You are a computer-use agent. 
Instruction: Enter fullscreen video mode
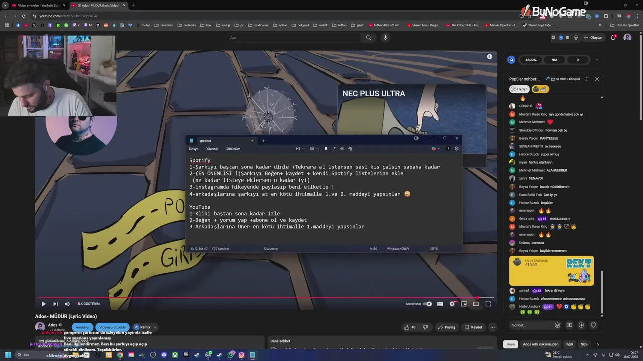coord(488,304)
